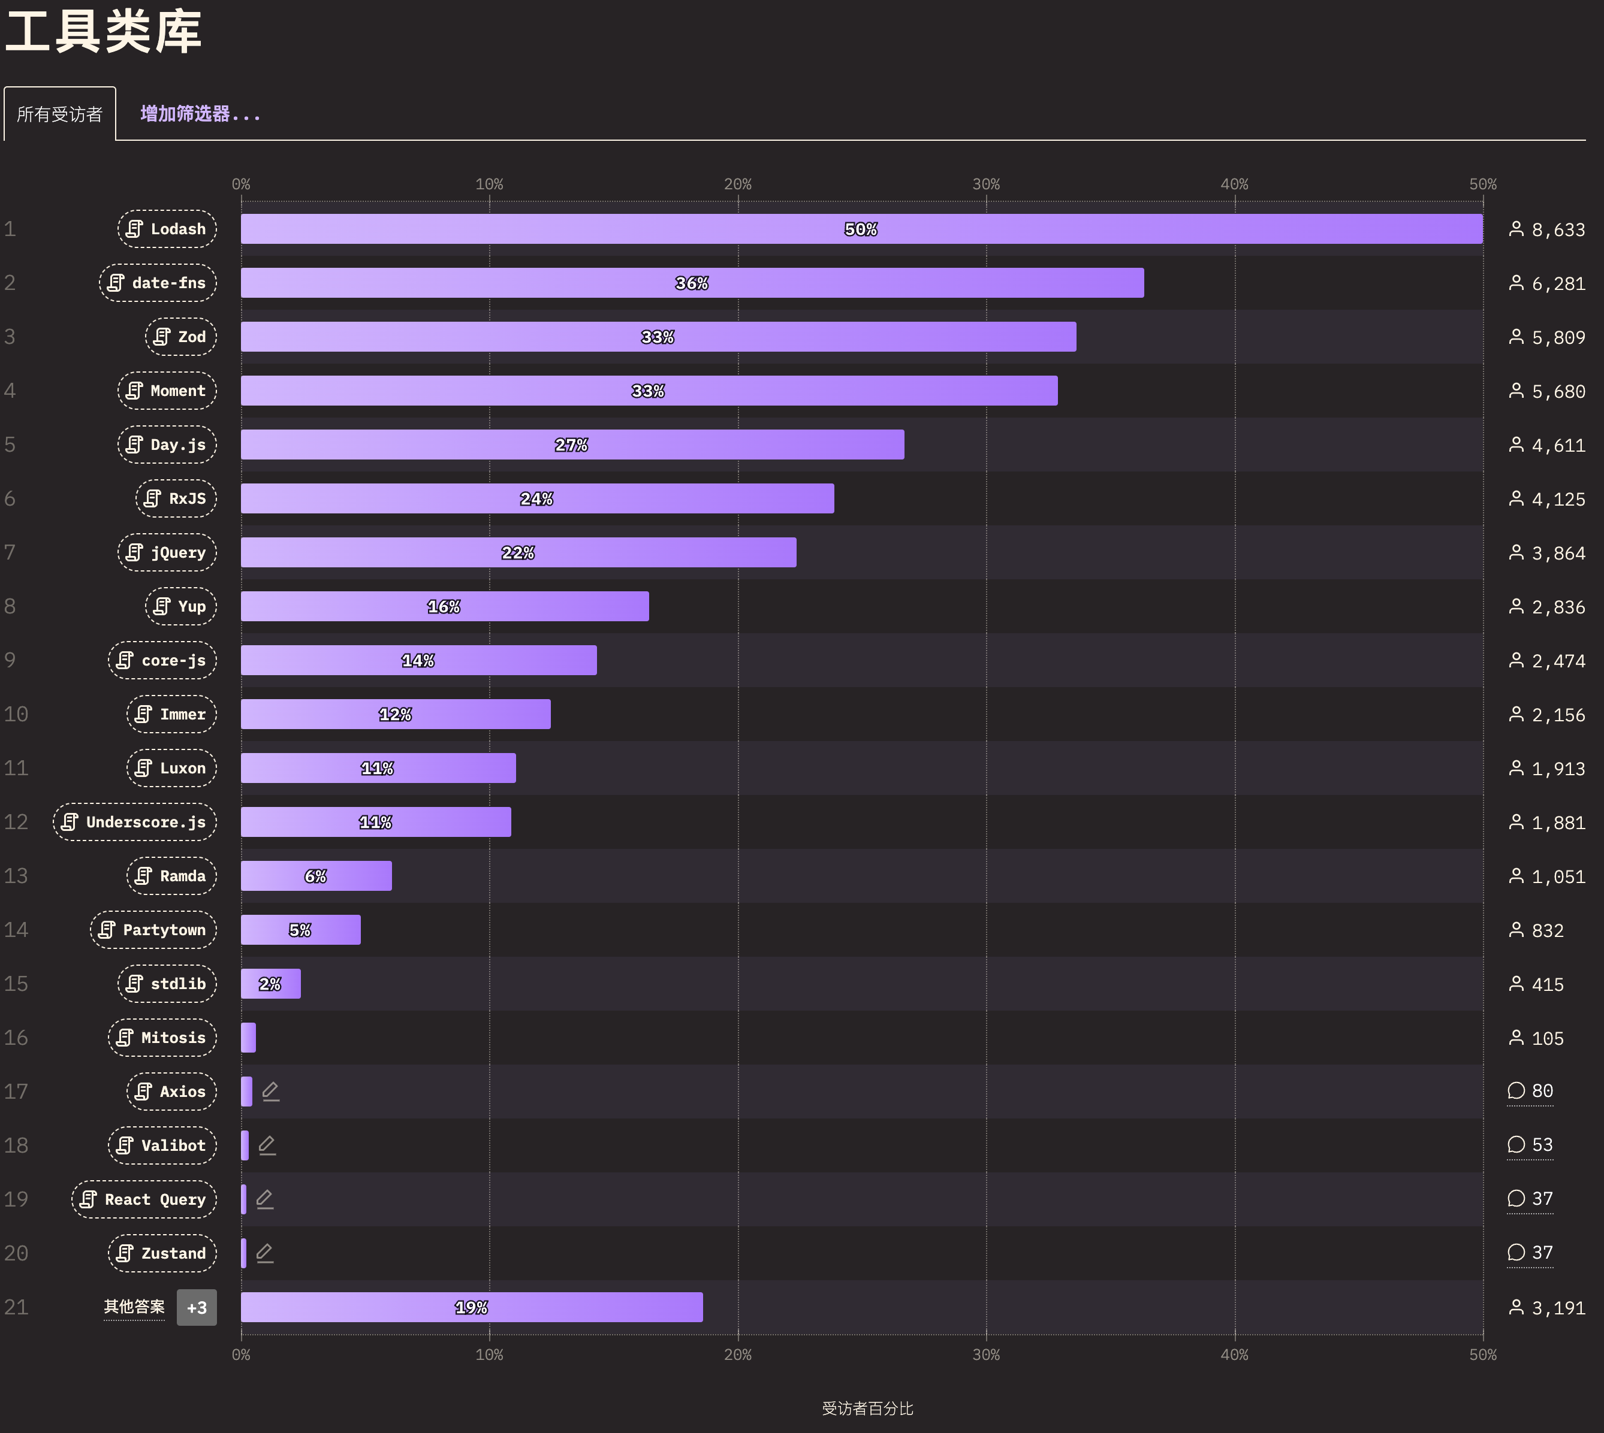Click the Zod 33% bar
This screenshot has height=1433, width=1604.
pyautogui.click(x=659, y=337)
